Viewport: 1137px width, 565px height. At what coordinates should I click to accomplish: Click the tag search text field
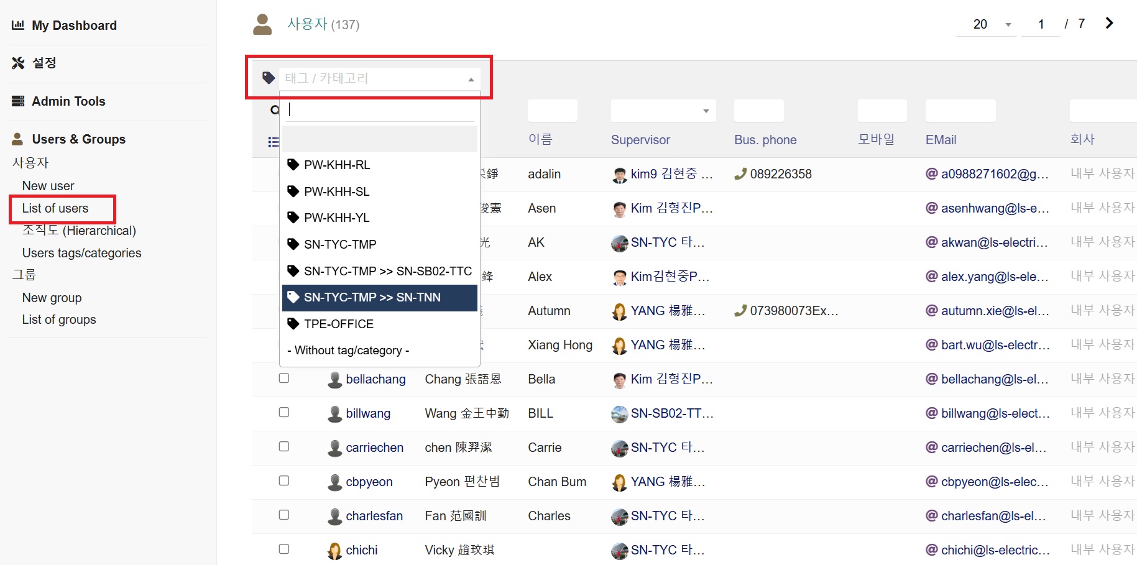tap(380, 110)
